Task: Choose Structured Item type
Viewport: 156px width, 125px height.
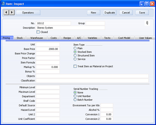Action: tap(75, 55)
